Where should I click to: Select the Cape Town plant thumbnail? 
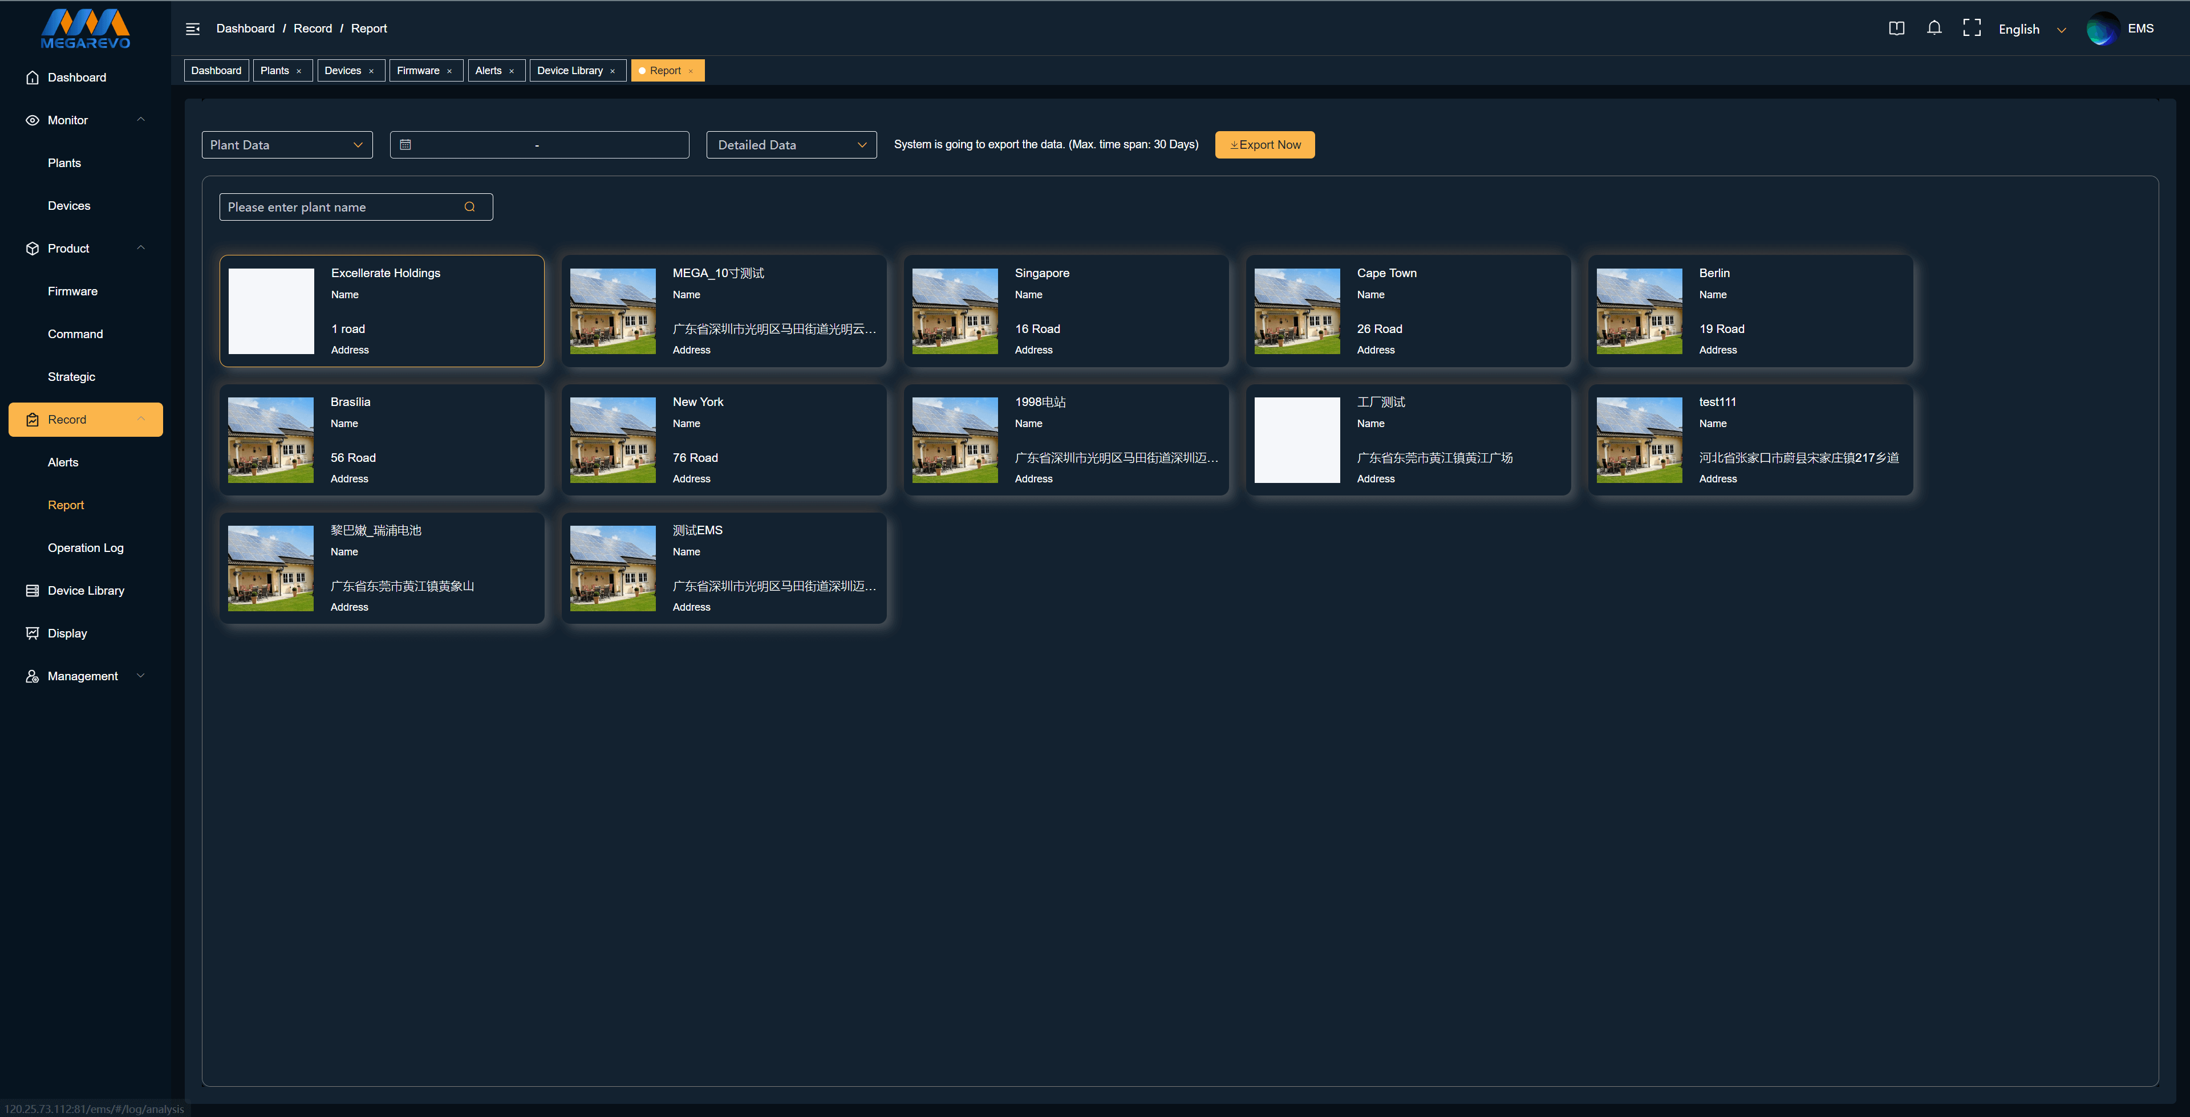1297,311
